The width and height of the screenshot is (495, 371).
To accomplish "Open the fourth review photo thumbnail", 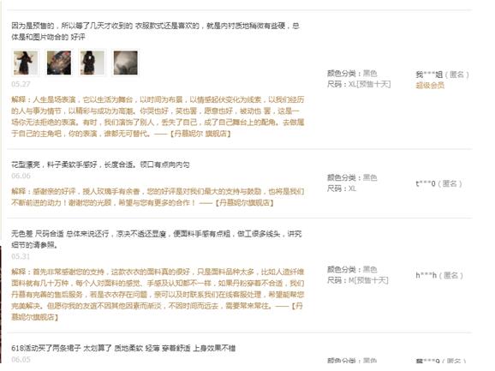I will click(126, 63).
